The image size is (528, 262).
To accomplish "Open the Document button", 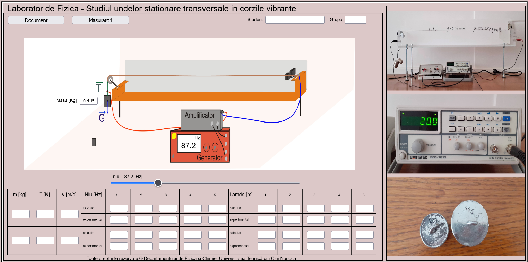I will point(36,20).
